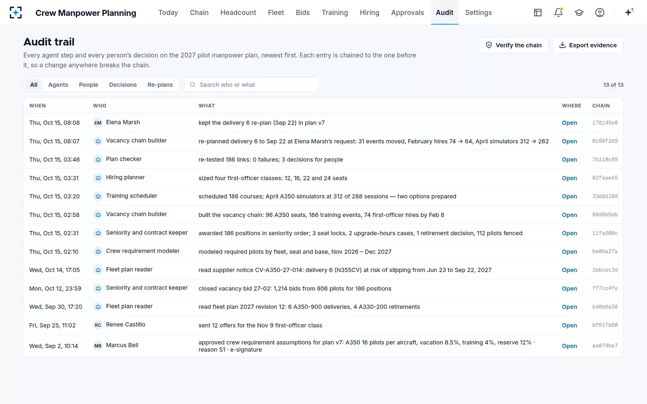Click the agent icon beside Plan checker
This screenshot has width=647, height=404.
point(98,159)
